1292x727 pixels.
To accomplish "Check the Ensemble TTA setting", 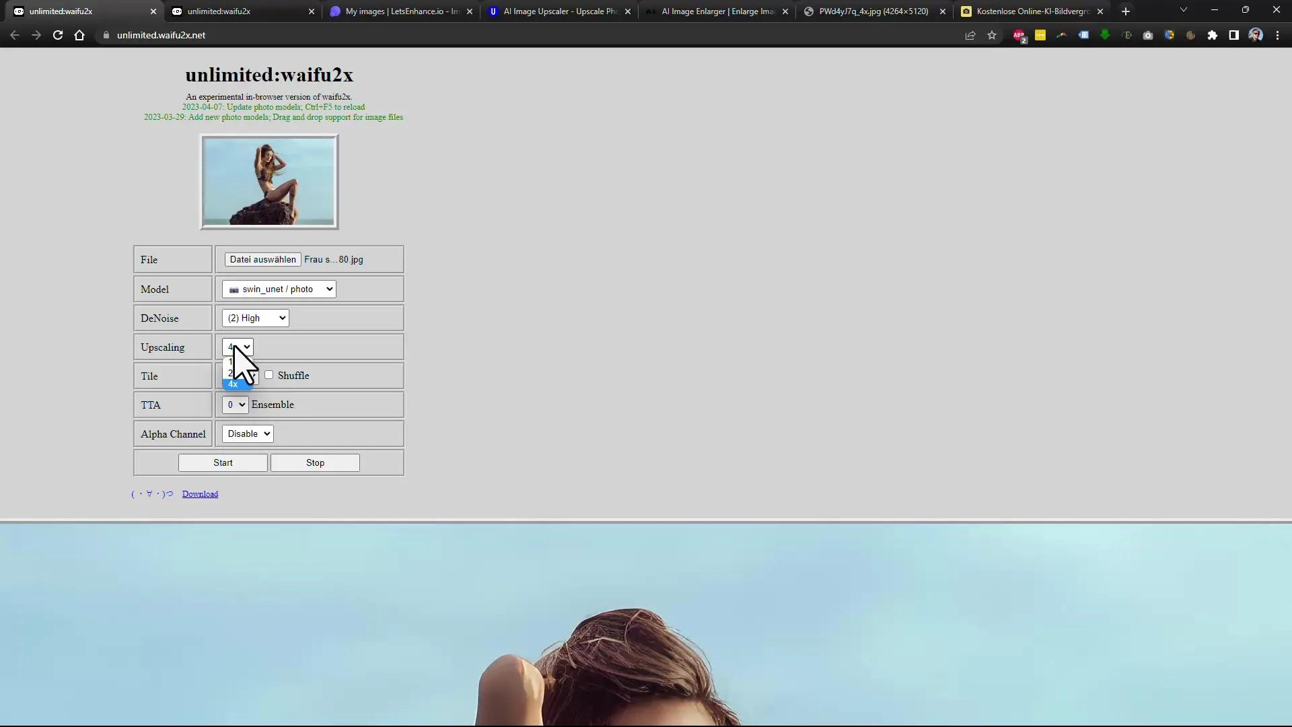I will (x=273, y=404).
